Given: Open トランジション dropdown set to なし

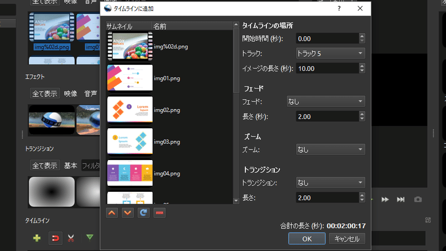Looking at the screenshot, I should [x=331, y=183].
